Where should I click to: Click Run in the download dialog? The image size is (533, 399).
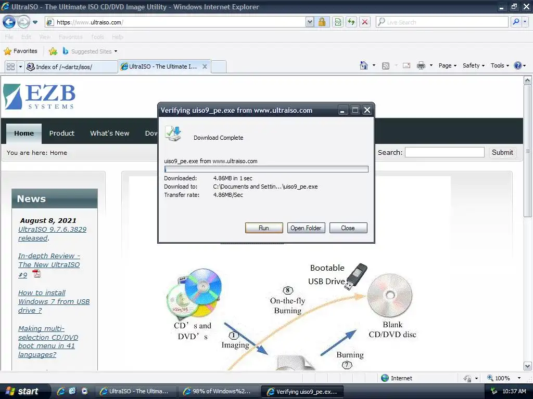264,228
